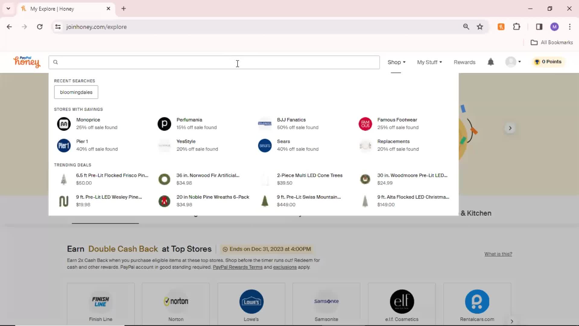Show next stores with carousel chevron

(512, 321)
